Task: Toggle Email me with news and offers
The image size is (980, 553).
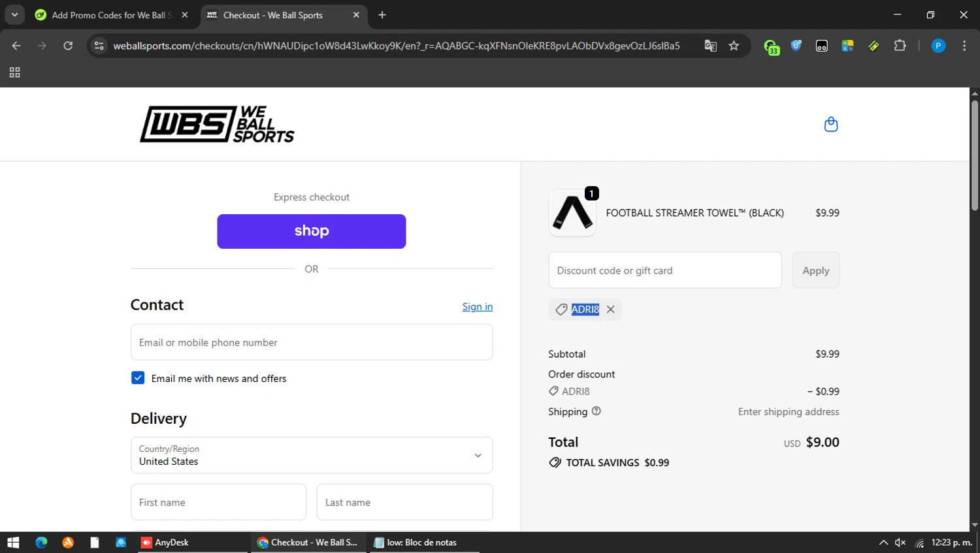Action: [138, 378]
